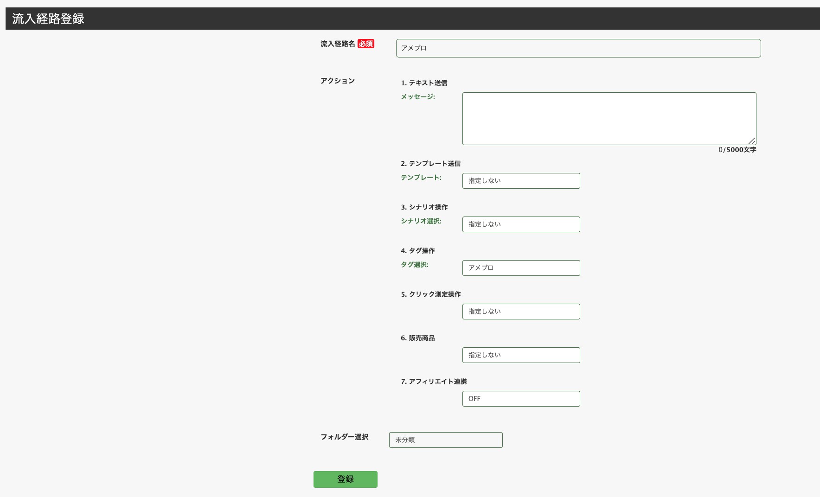The width and height of the screenshot is (820, 497).
Task: Open the フォルダー選択 dropdown showing 未分類
Action: 446,440
